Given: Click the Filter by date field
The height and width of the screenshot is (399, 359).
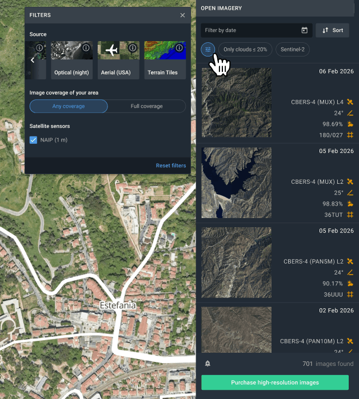Looking at the screenshot, I should pos(256,30).
